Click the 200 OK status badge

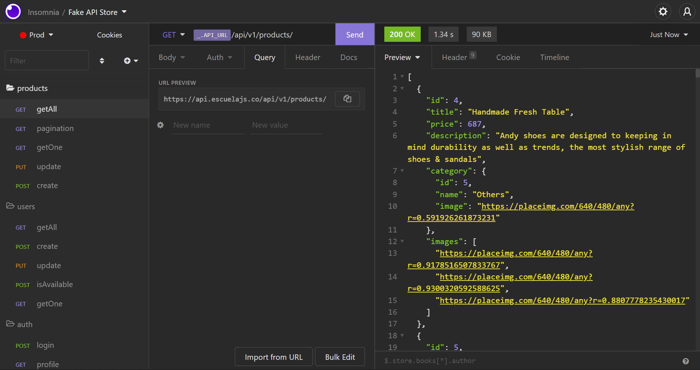coord(402,34)
